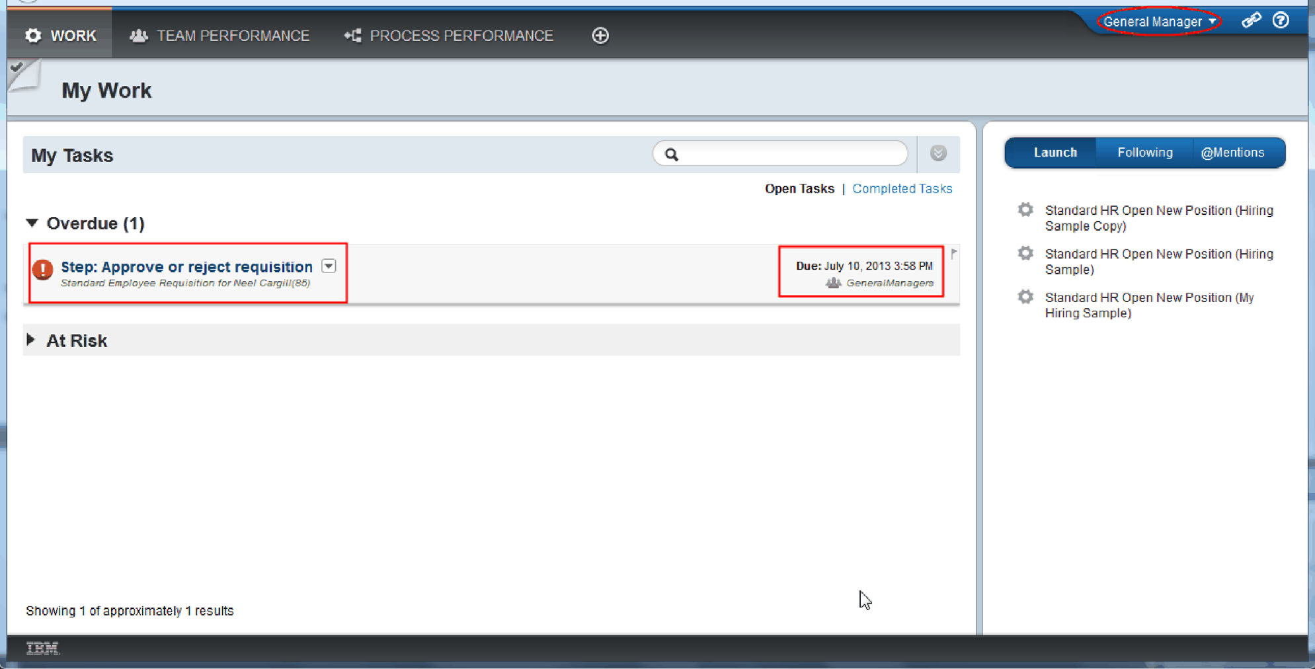Click the due date July 10, 2013

[x=864, y=266]
